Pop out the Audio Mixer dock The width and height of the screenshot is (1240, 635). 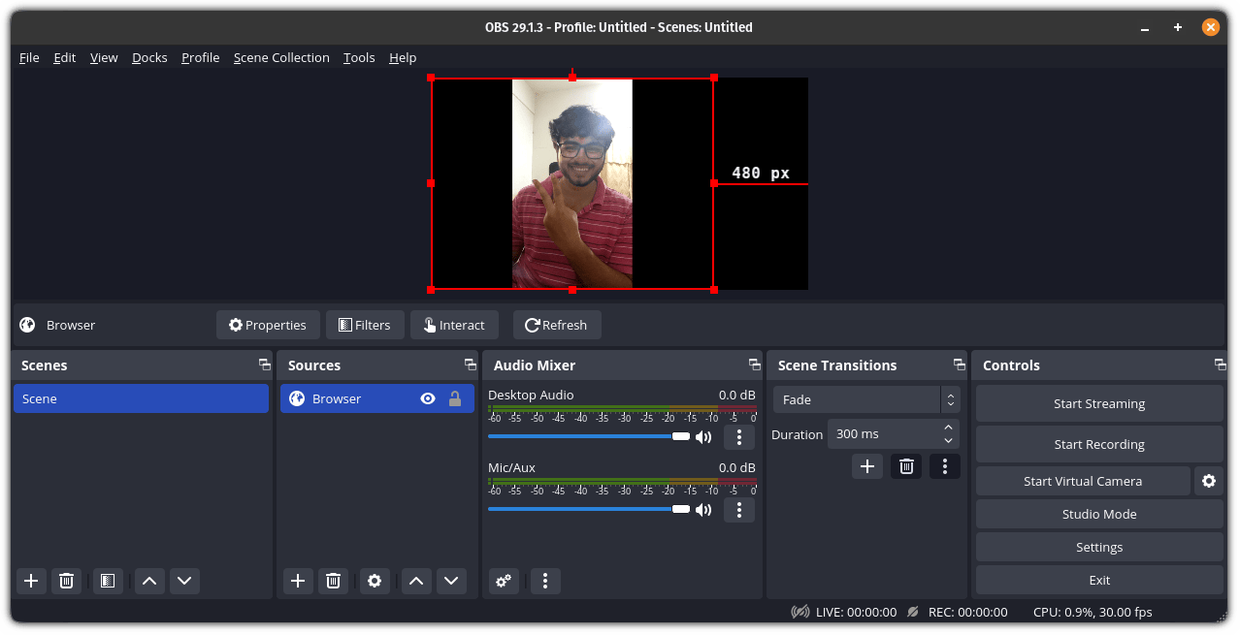754,365
